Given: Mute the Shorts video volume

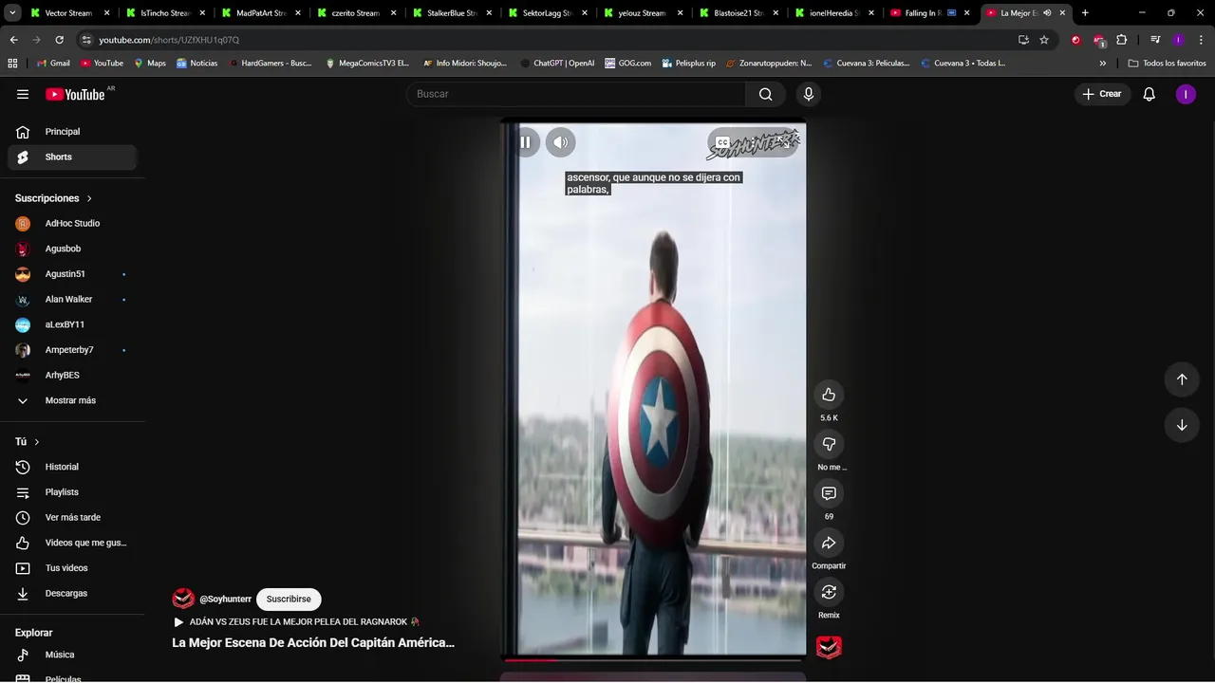Looking at the screenshot, I should coord(561,142).
